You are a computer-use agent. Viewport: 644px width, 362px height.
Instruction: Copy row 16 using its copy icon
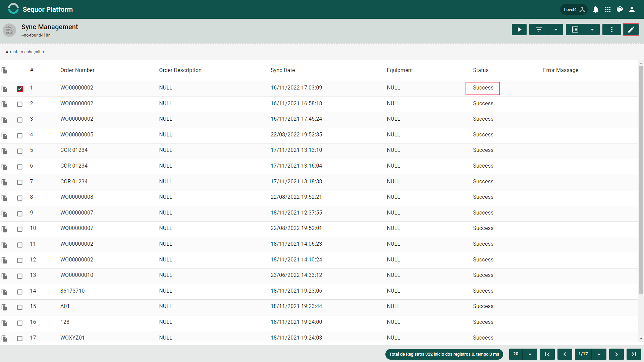pos(4,323)
